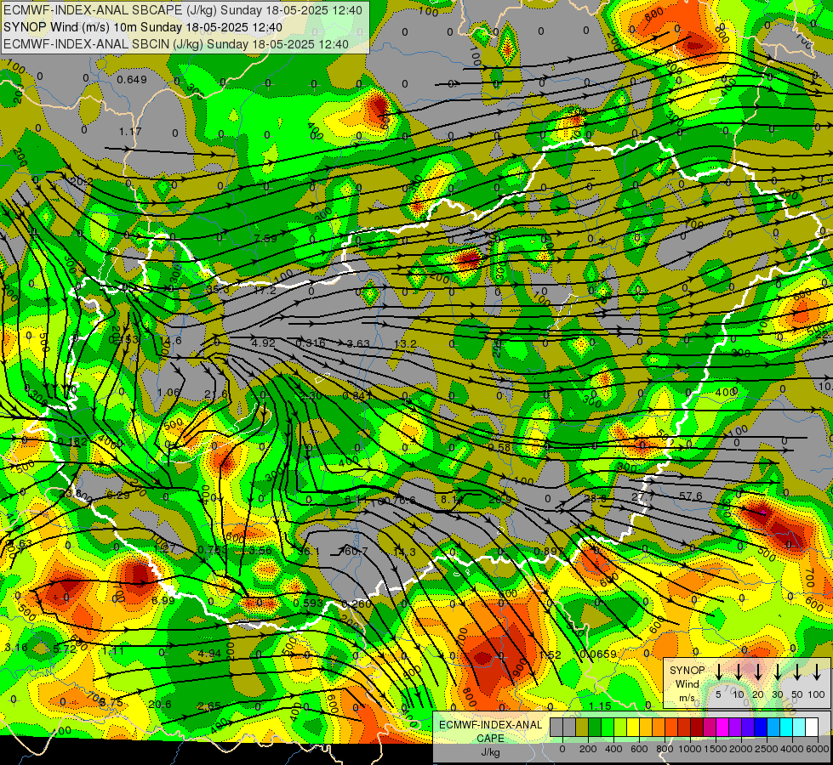Click the CIN value 13.2
Image resolution: width=833 pixels, height=765 pixels.
pos(405,344)
